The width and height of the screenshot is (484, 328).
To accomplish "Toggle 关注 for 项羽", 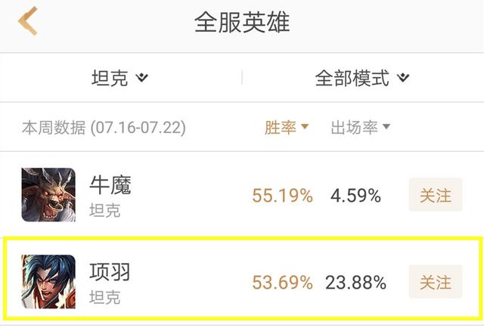I will point(435,282).
